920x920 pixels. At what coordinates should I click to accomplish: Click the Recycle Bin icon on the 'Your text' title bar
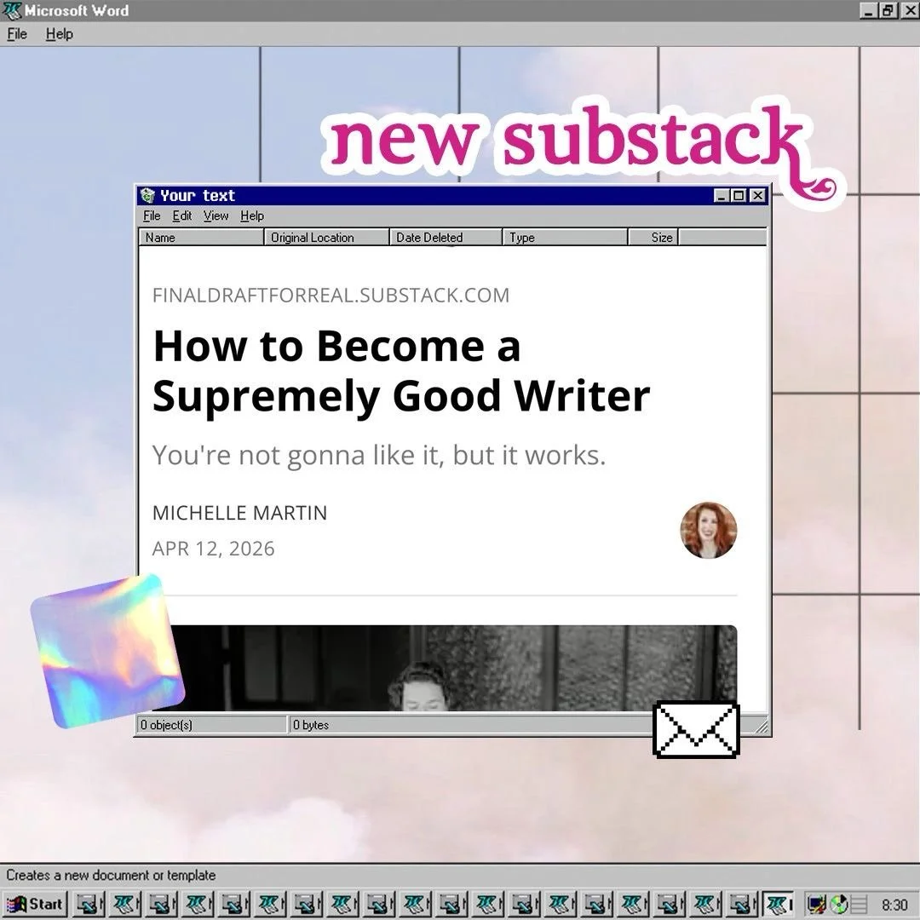(147, 195)
